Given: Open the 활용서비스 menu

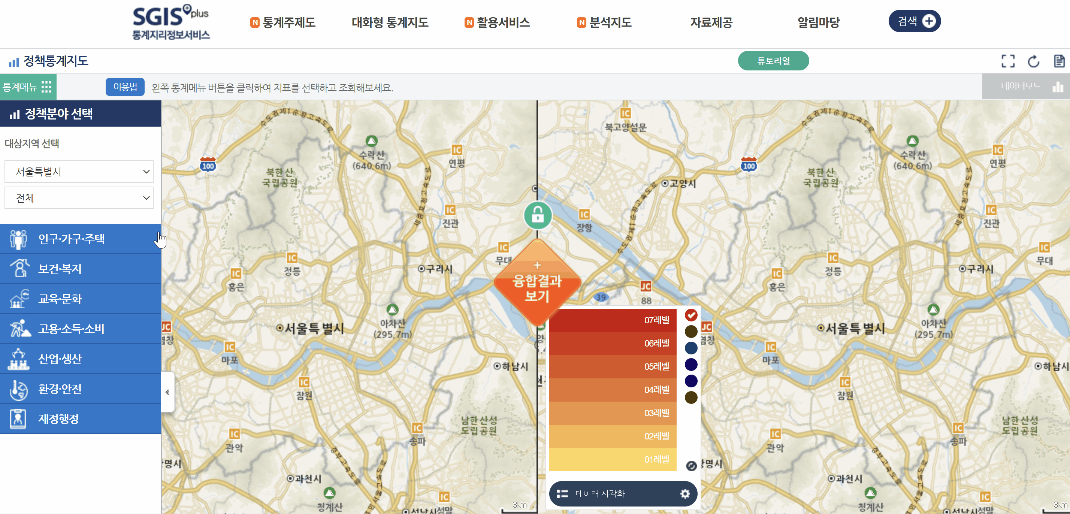Looking at the screenshot, I should point(503,22).
